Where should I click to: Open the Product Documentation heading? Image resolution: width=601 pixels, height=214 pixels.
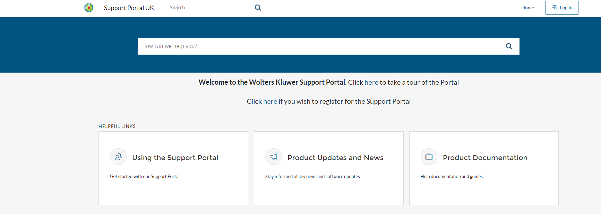coord(485,158)
